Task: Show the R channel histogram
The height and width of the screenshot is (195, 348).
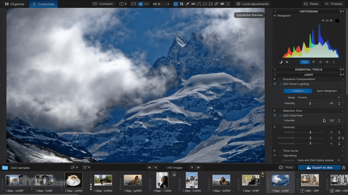Action: (313, 62)
